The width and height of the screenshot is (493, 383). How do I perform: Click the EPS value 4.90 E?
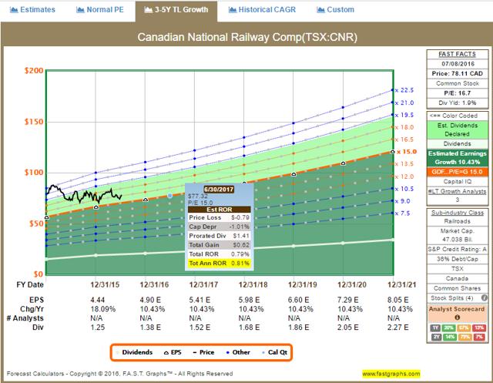click(150, 300)
